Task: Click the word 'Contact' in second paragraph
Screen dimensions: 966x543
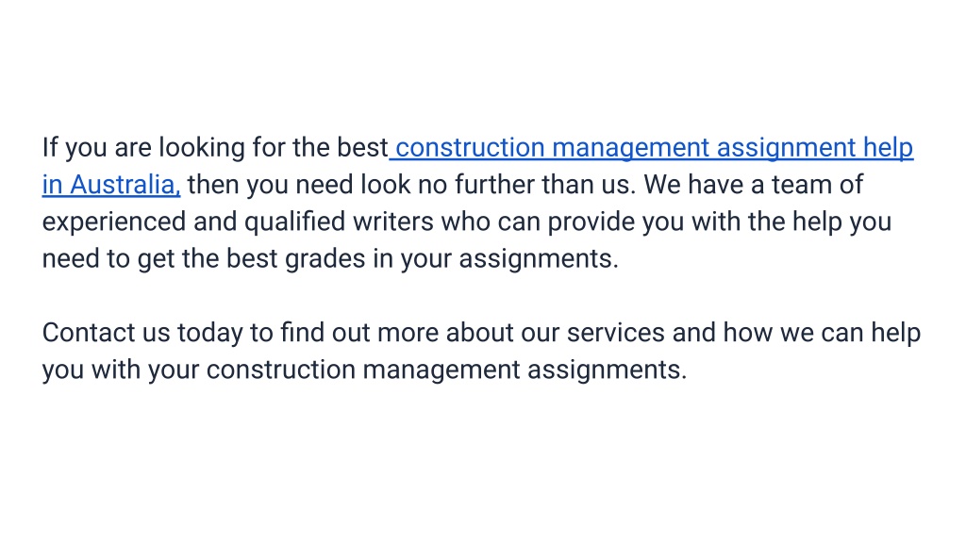Action: (88, 333)
